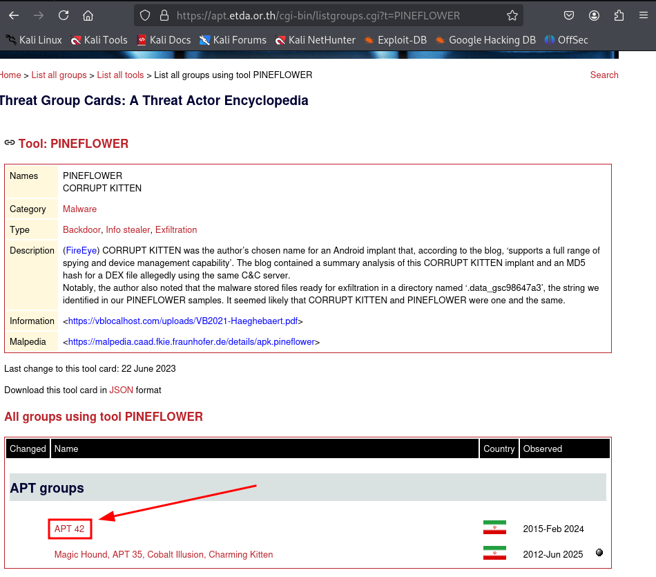Go to the browser home page icon
The height and width of the screenshot is (577, 656).
[88, 15]
